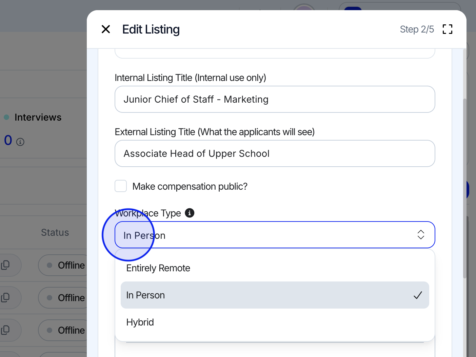Viewport: 476px width, 357px height.
Task: Click the Workplace Type info icon
Action: pyautogui.click(x=190, y=213)
